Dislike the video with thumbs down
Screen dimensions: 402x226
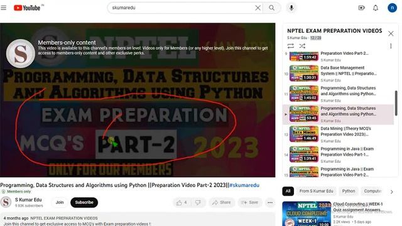click(198, 203)
